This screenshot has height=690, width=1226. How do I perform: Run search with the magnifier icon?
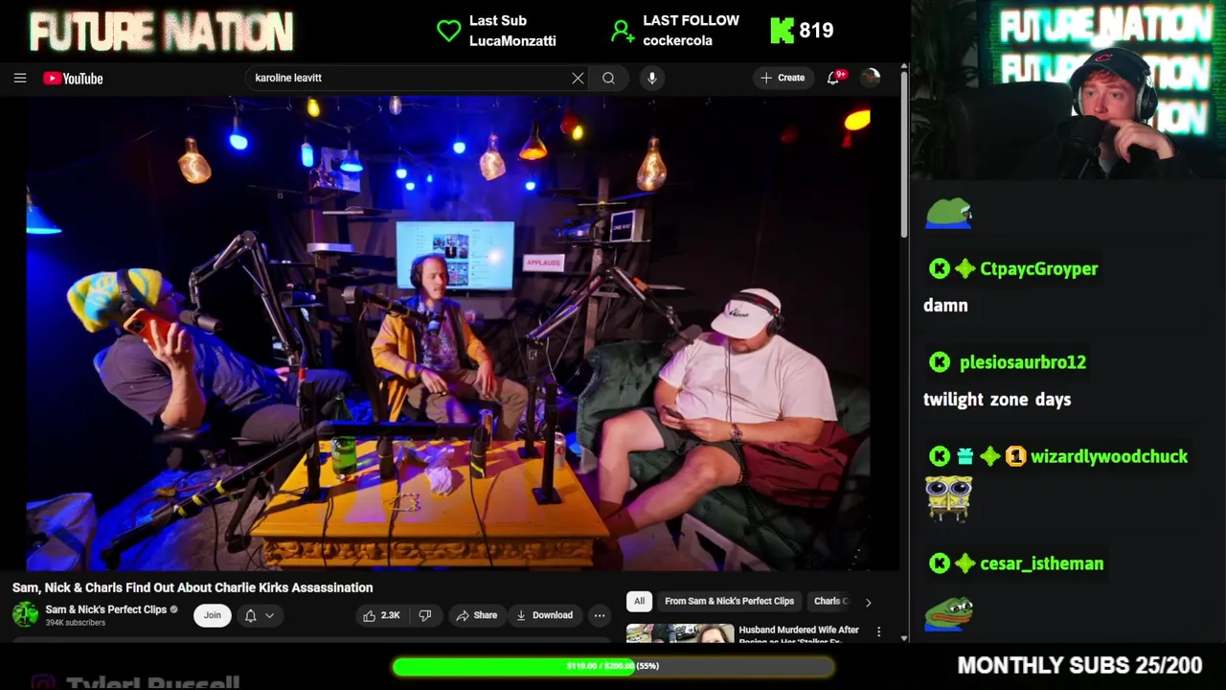coord(608,78)
